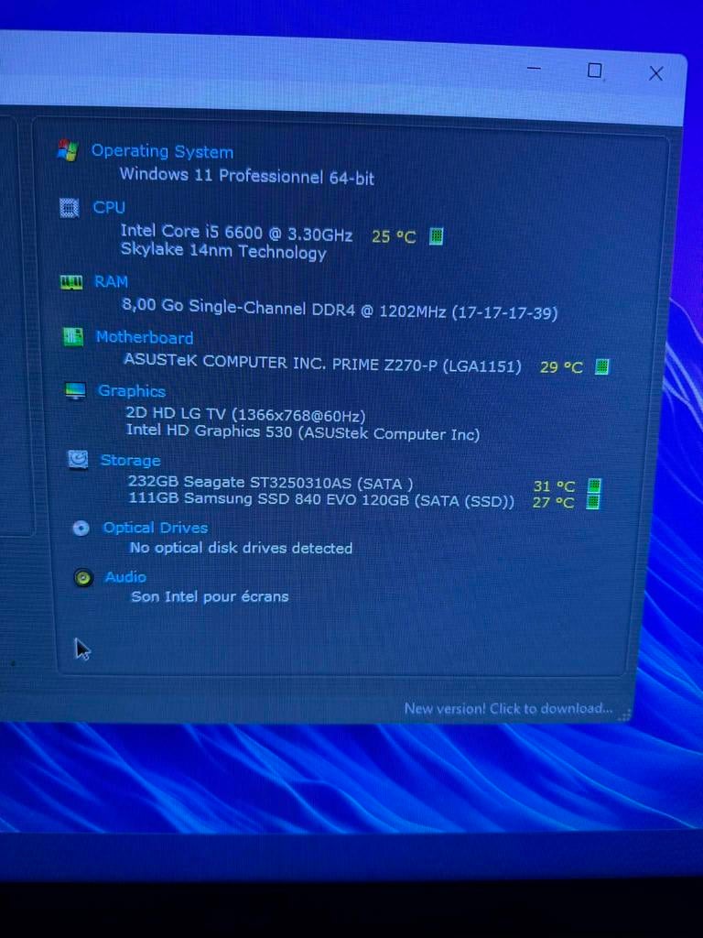Click the Storage hard drive icon
The width and height of the screenshot is (703, 938).
[x=78, y=460]
